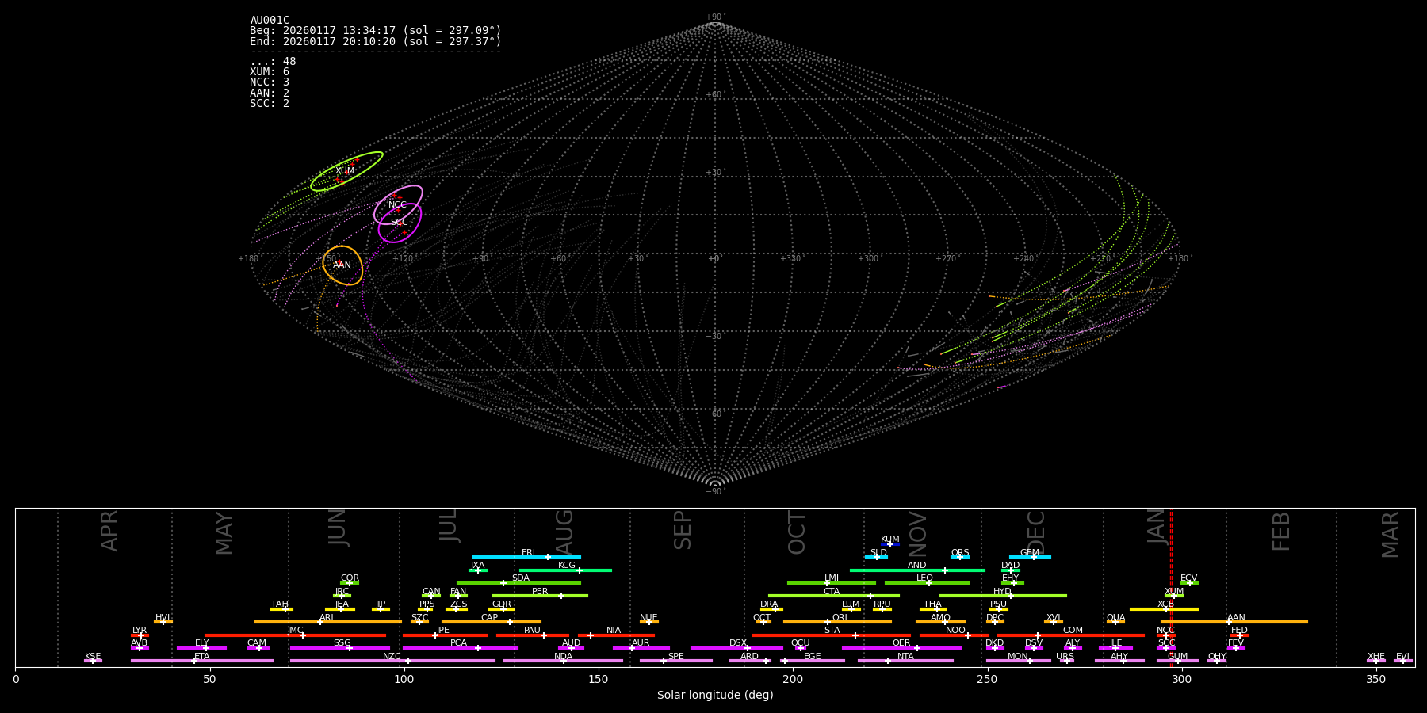Click the End: 20260117 20:10:20 line

coord(376,41)
